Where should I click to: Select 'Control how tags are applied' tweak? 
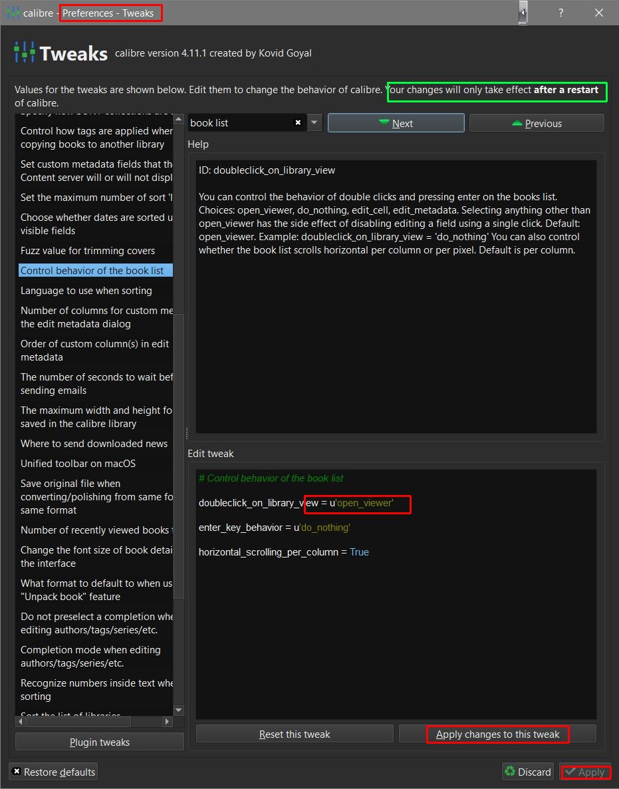pyautogui.click(x=96, y=137)
